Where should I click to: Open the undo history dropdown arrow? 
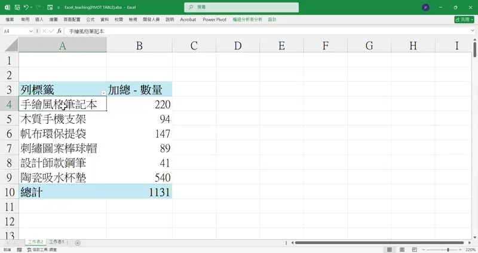tap(32, 7)
